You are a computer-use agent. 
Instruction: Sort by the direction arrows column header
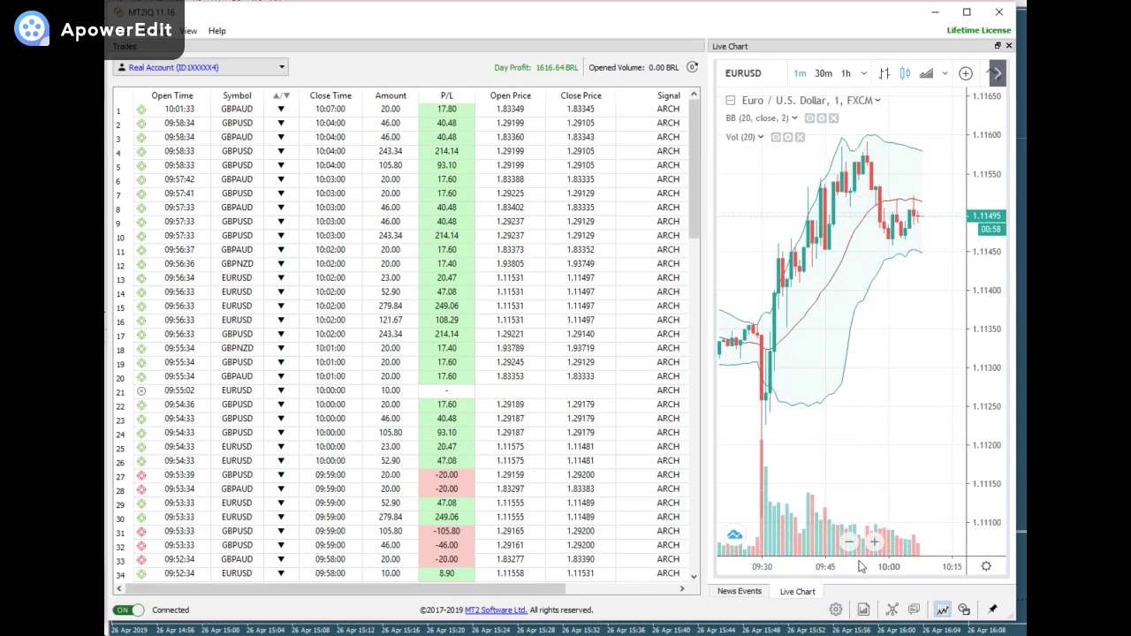click(281, 95)
